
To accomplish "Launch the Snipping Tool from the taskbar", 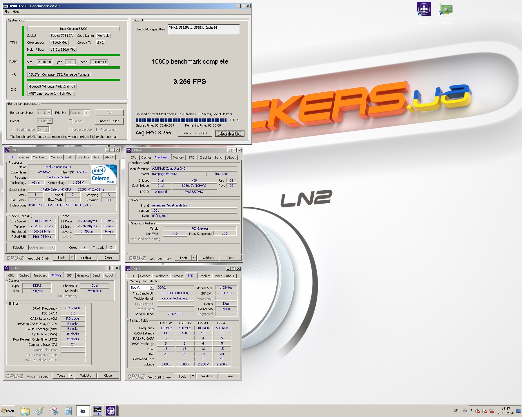I will pos(54,411).
